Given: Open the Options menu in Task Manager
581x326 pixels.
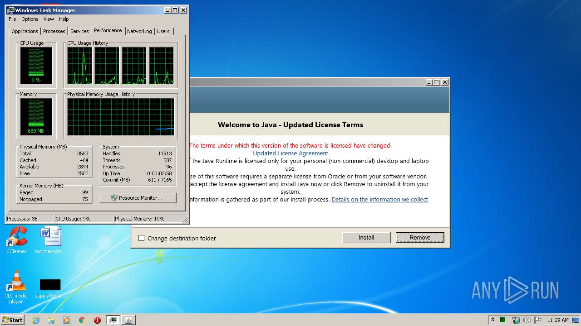Looking at the screenshot, I should coord(30,19).
